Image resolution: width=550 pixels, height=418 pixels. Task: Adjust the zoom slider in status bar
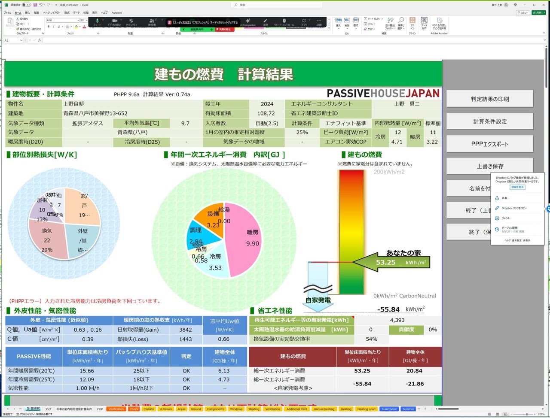[527, 415]
